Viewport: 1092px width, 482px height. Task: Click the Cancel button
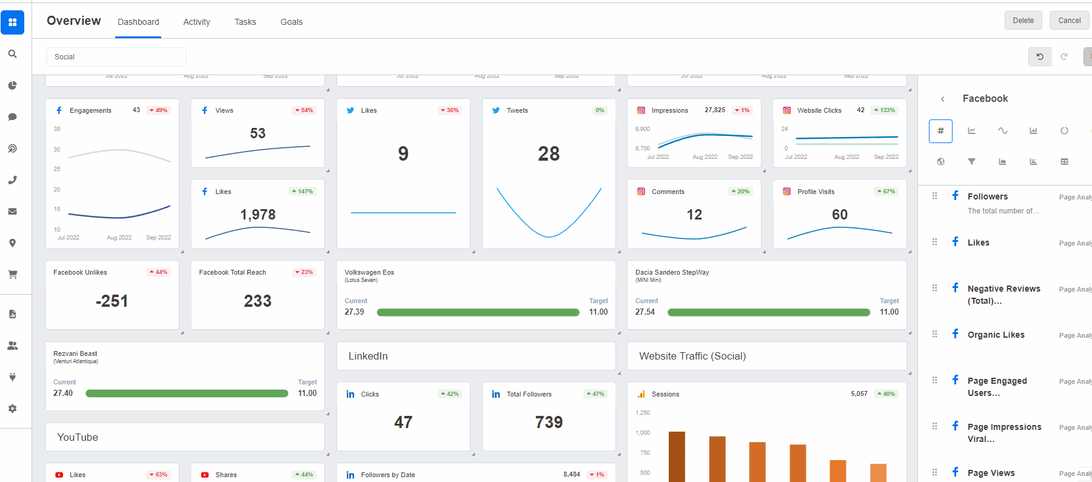click(x=1069, y=21)
